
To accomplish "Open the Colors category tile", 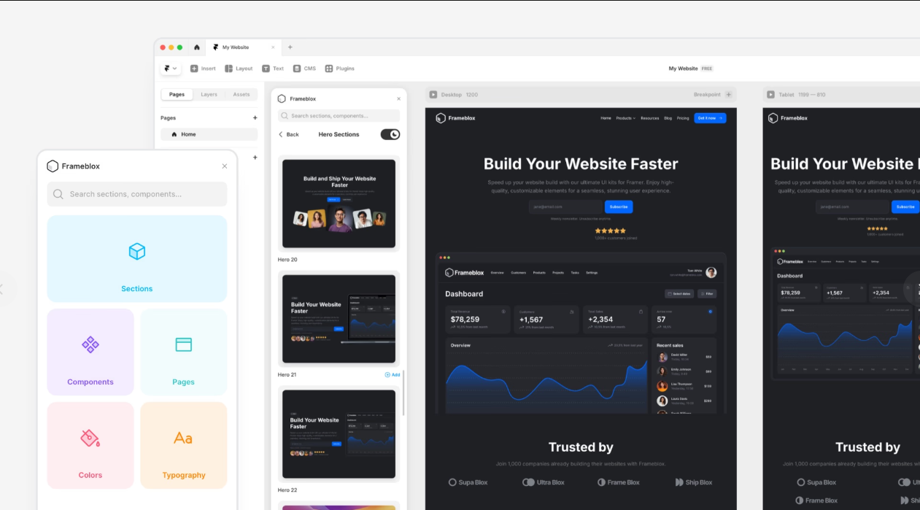I will tap(90, 446).
